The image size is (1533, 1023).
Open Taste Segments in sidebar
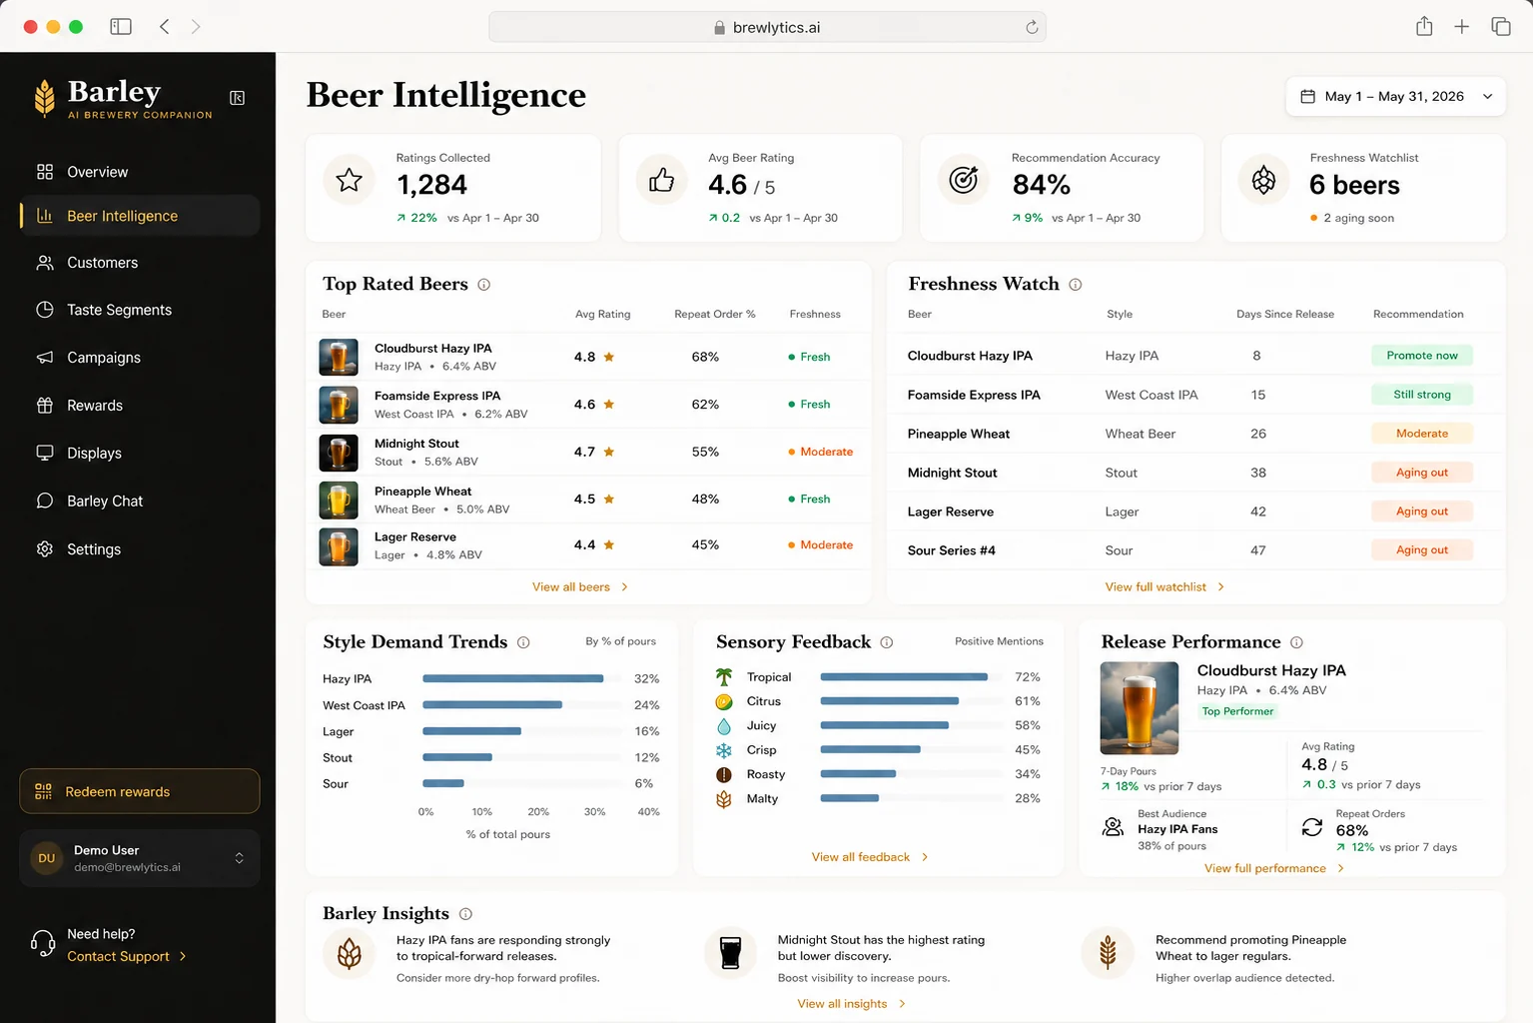click(140, 310)
